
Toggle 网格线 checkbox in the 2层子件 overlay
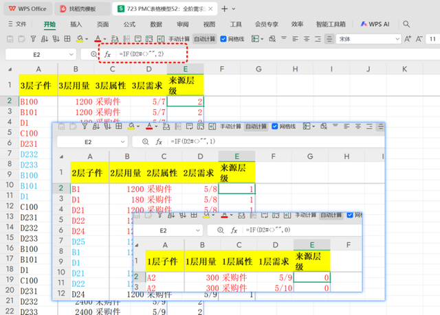click(x=275, y=126)
